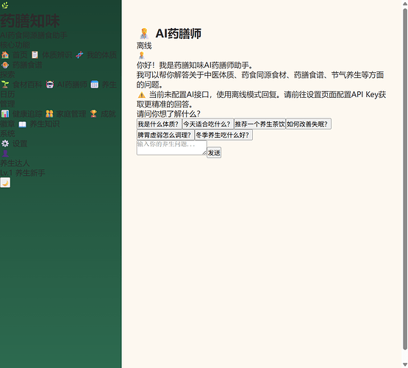Click the 核心功能 section label
The height and width of the screenshot is (368, 408).
(15, 45)
